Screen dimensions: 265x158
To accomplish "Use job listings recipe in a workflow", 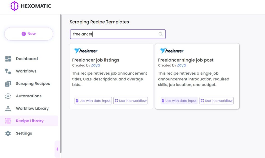I will point(130,101).
